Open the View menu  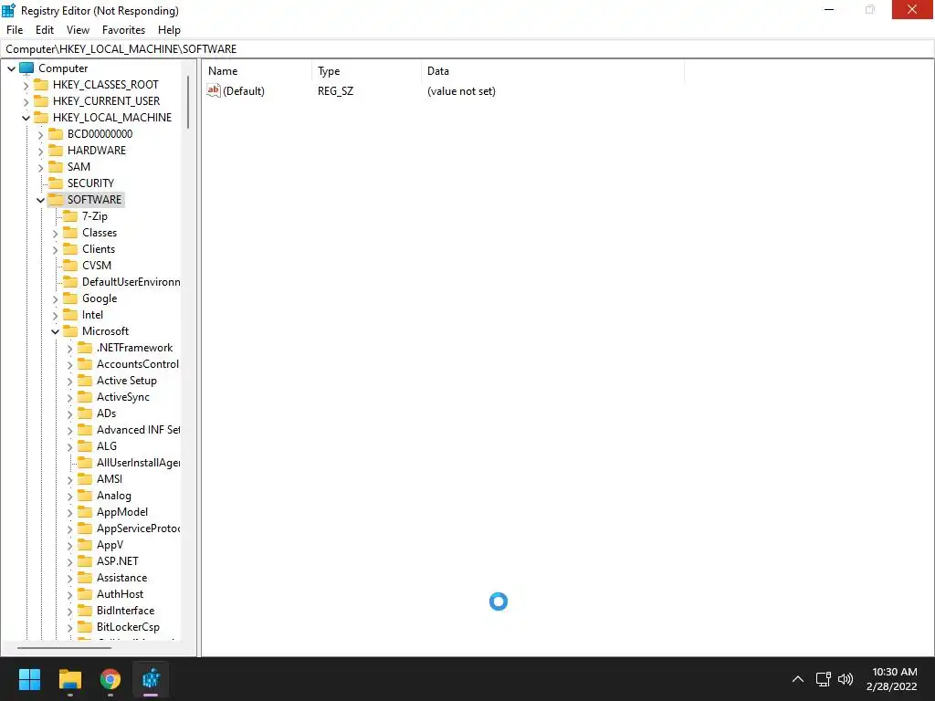78,30
